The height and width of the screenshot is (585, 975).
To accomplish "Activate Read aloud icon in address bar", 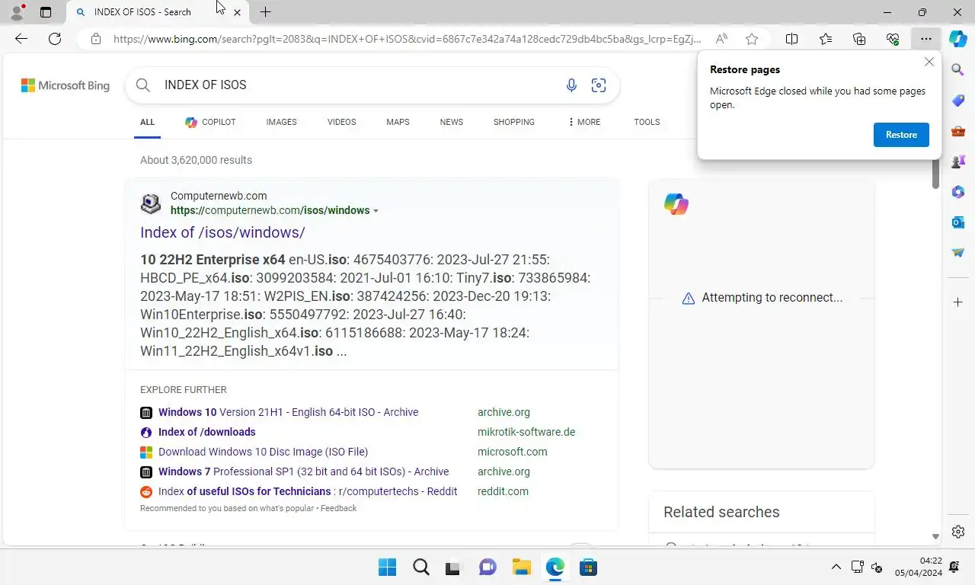I will (x=721, y=39).
